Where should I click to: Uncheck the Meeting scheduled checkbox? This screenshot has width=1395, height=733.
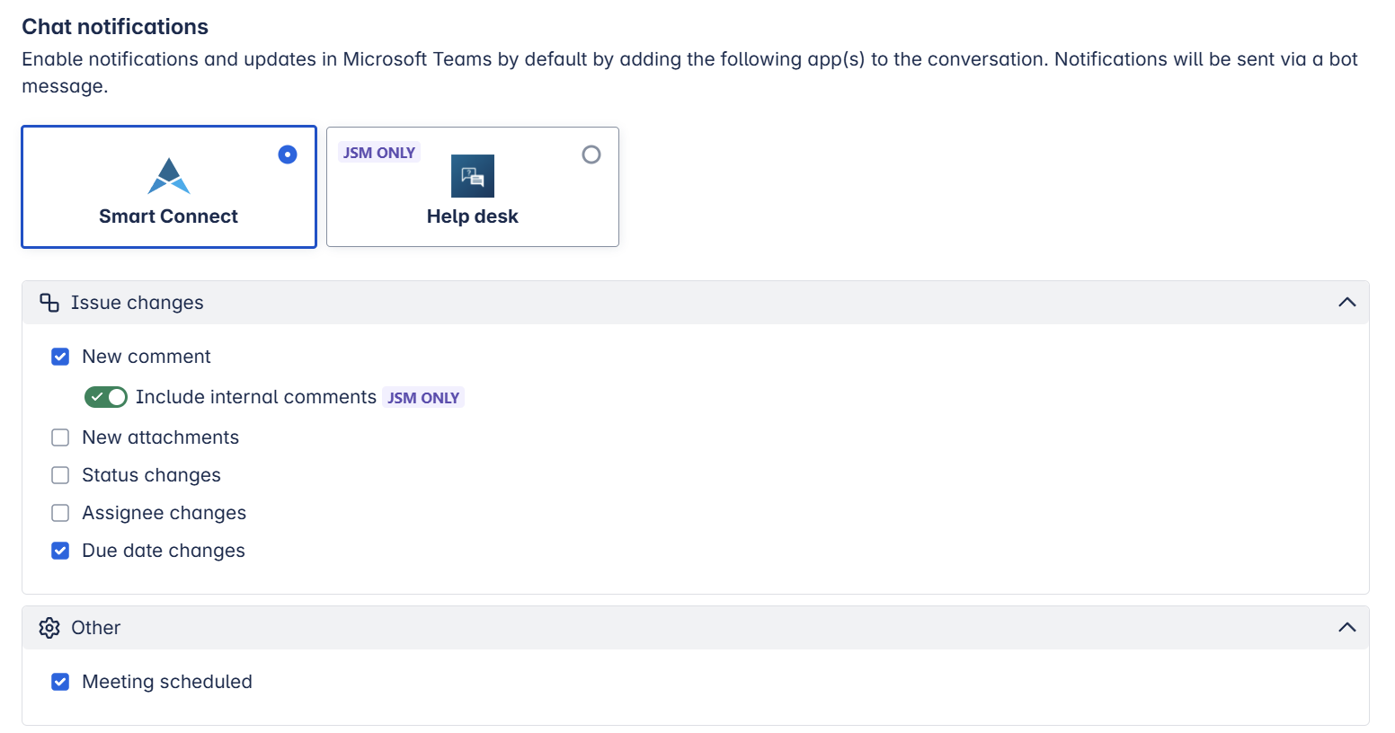pyautogui.click(x=60, y=682)
